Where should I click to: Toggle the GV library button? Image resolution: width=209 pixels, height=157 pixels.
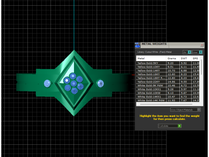[187, 52]
